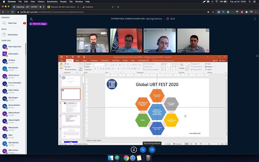Open the three-dot options menu
This screenshot has height=162, width=259.
click(255, 19)
